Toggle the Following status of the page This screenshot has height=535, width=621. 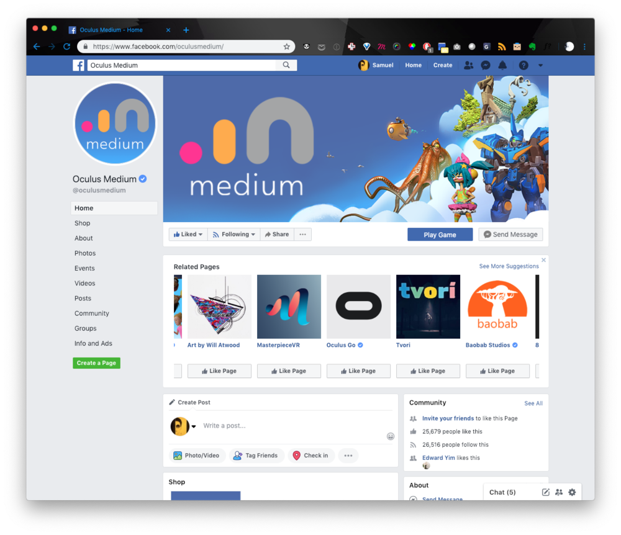click(233, 234)
